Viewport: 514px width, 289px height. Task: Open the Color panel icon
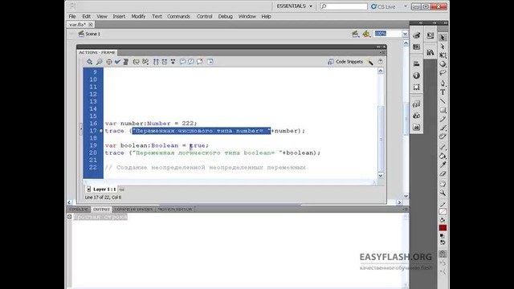coord(416,35)
